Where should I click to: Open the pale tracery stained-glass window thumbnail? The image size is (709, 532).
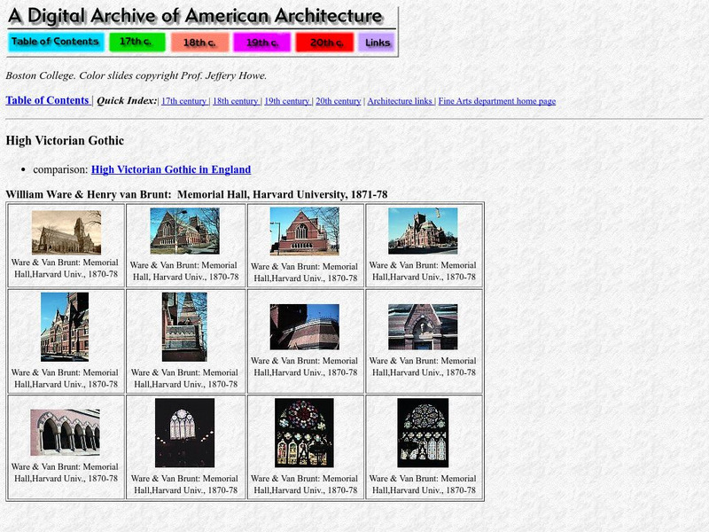[423, 433]
